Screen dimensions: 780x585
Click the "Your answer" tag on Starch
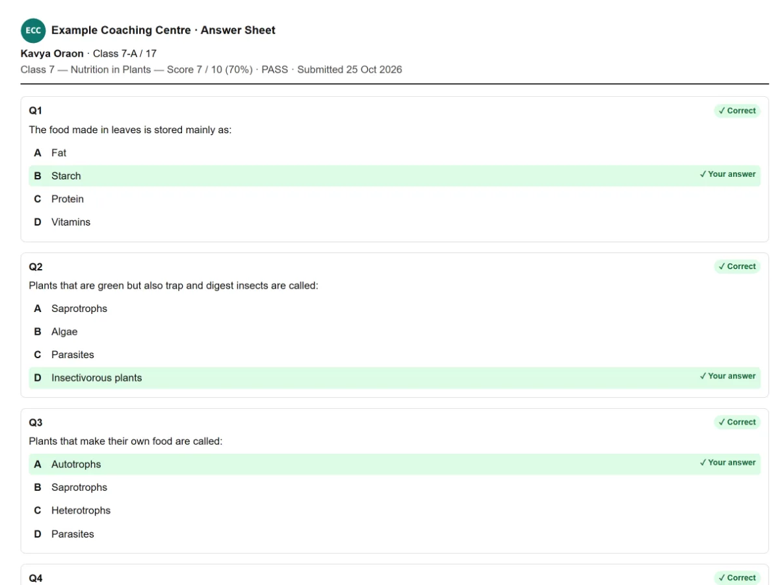(727, 174)
